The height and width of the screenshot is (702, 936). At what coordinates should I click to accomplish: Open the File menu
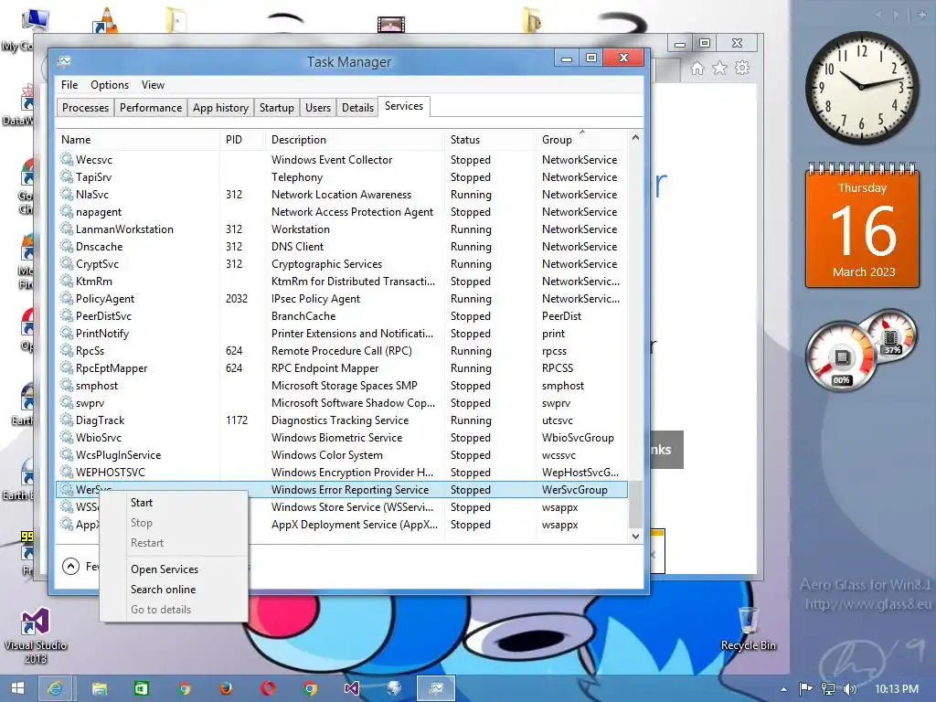click(69, 85)
